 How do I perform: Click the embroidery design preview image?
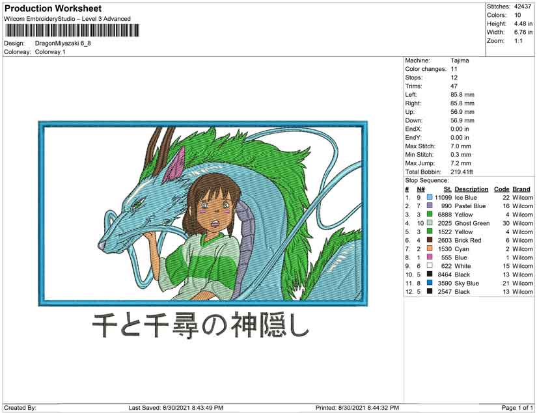point(202,213)
